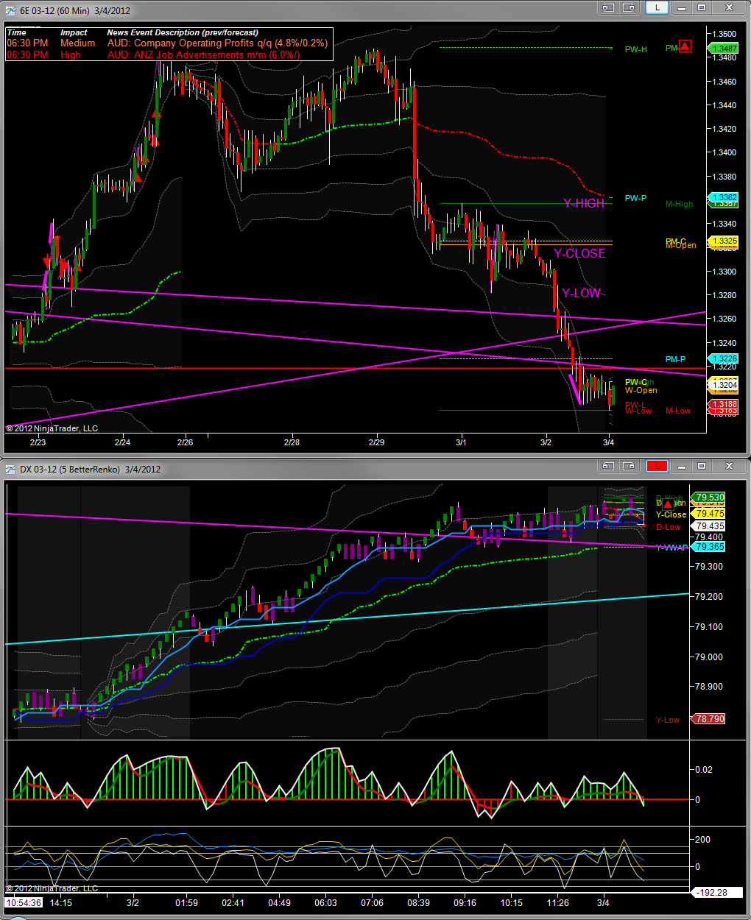Click the 1.3325 yellow price marker
This screenshot has height=920, width=751.
(724, 241)
